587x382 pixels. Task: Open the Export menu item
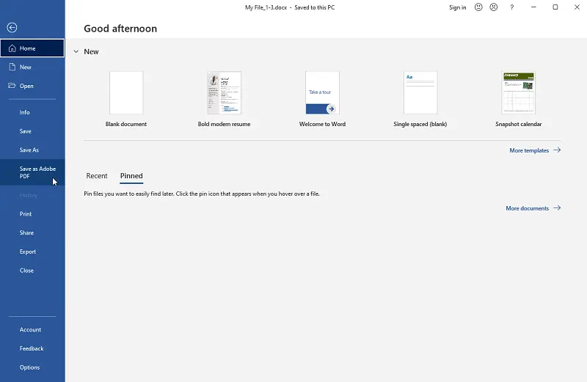point(28,251)
